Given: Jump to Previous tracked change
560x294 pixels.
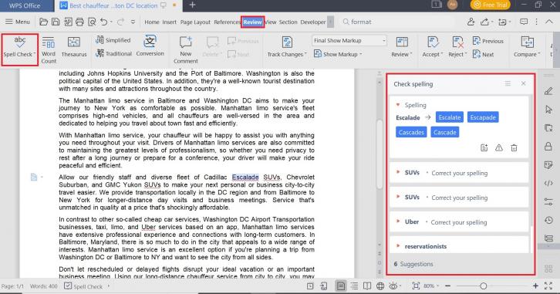Looking at the screenshot, I should point(487,41).
